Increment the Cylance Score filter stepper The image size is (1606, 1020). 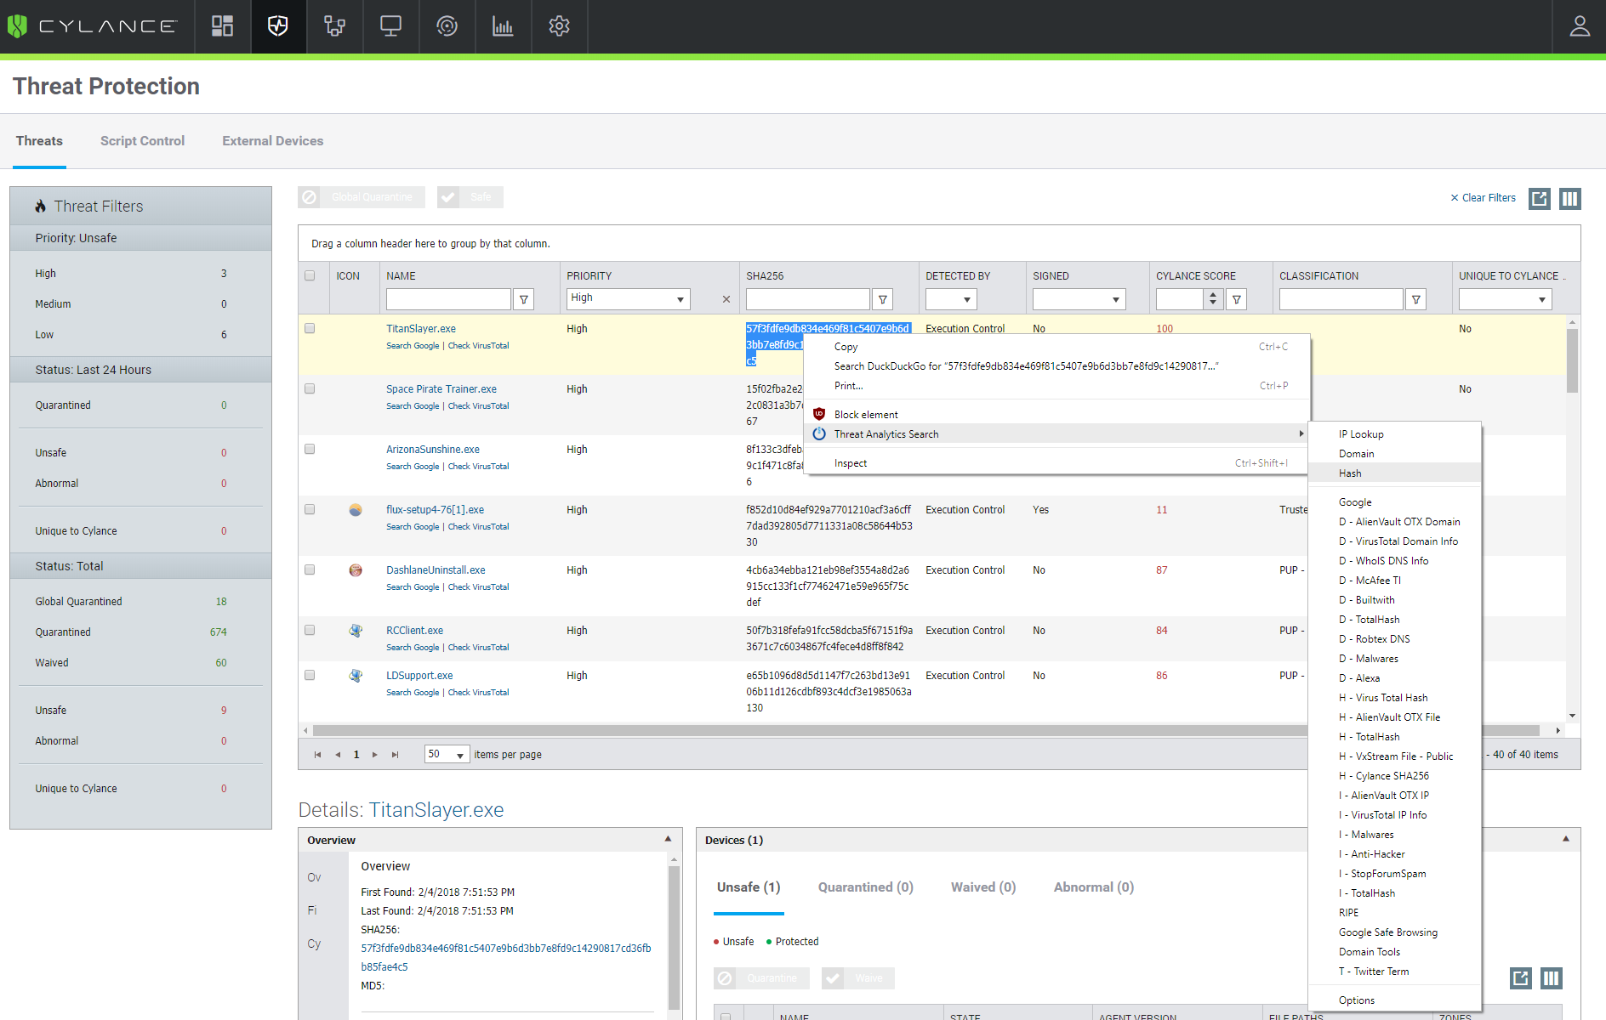point(1213,294)
